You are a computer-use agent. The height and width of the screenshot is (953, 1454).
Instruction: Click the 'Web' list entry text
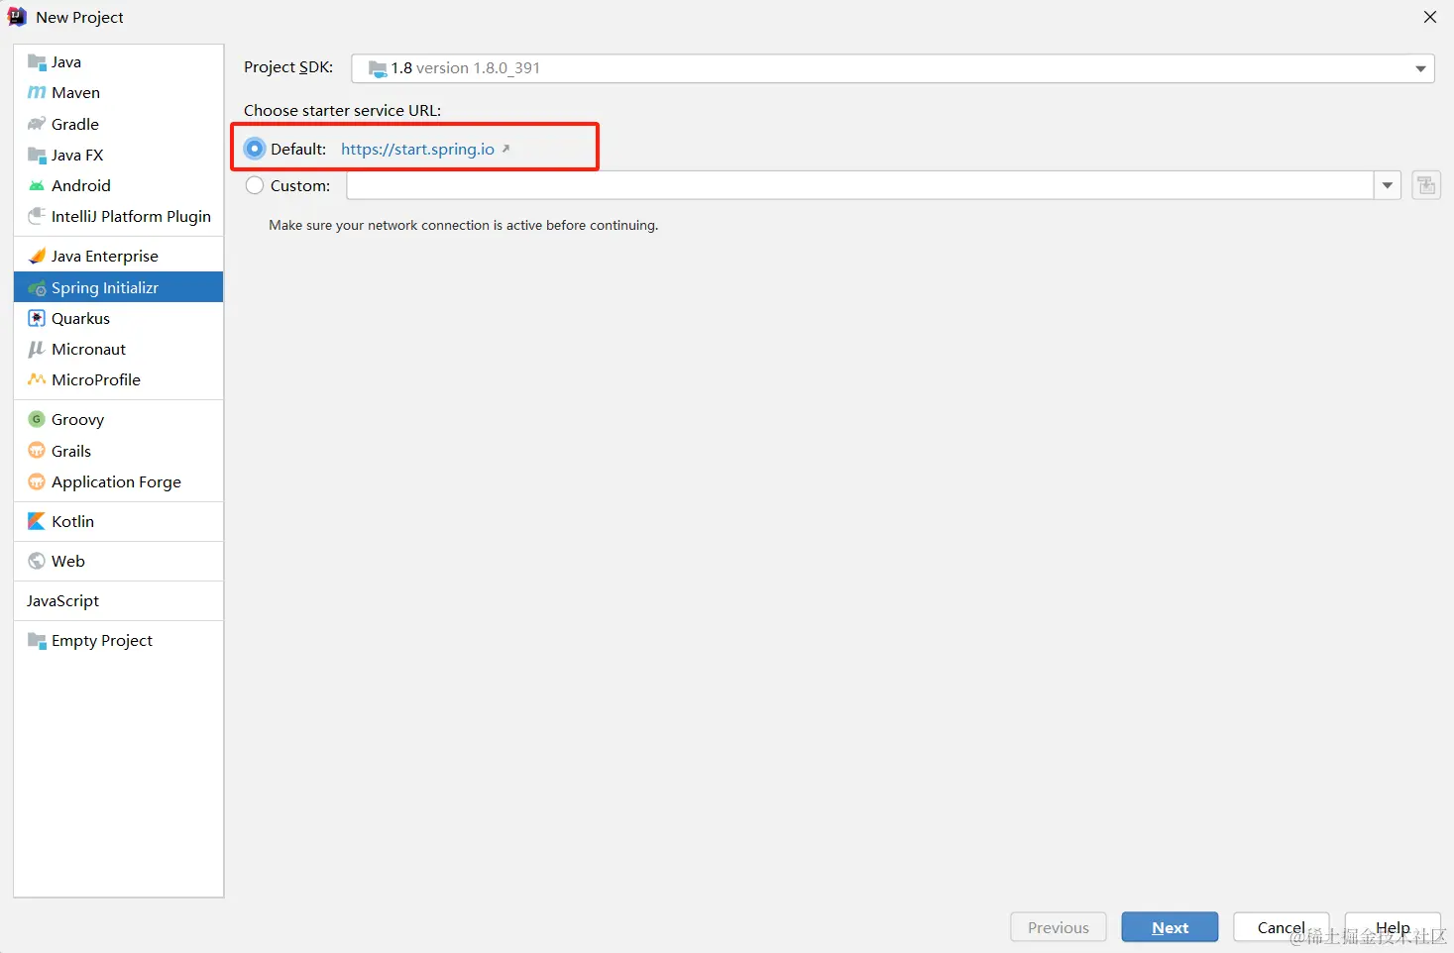pos(68,561)
